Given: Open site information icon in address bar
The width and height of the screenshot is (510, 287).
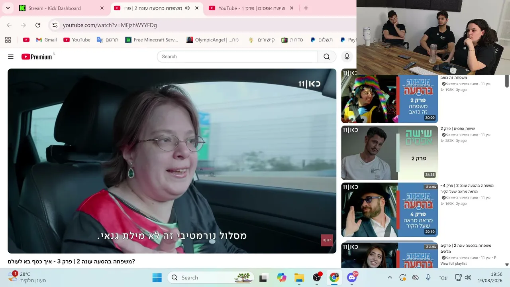Looking at the screenshot, I should [55, 25].
